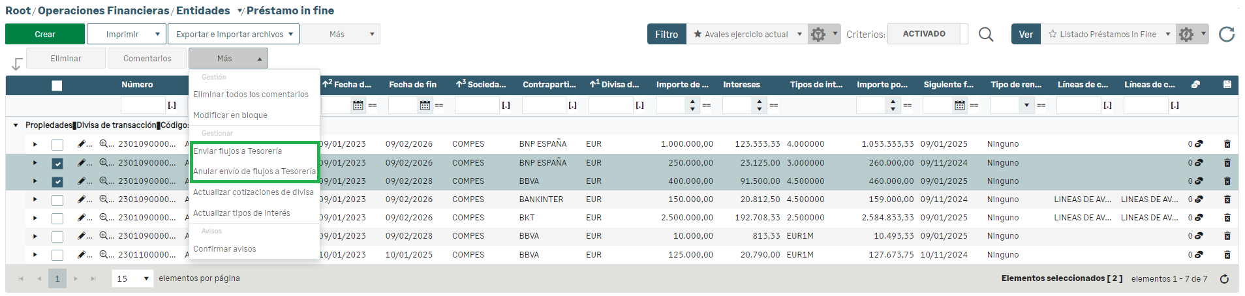Click the refresh icon beside Ver selector
1245x296 pixels.
click(1226, 35)
